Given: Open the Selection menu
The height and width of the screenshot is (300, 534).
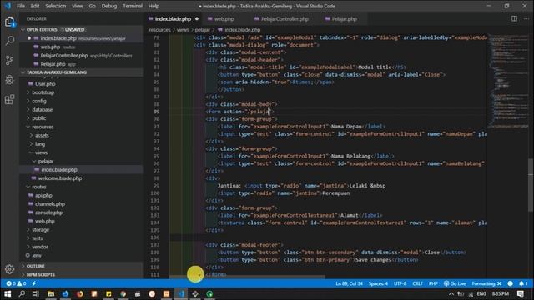Looking at the screenshot, I should 56,6.
